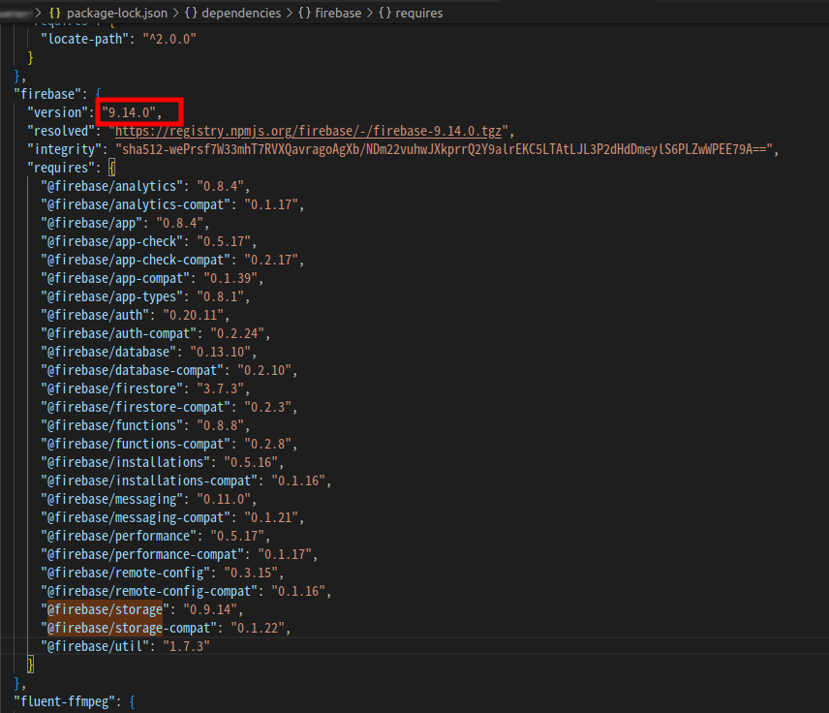The width and height of the screenshot is (829, 713).
Task: Click "@firebase/messaging" key
Action: 111,499
